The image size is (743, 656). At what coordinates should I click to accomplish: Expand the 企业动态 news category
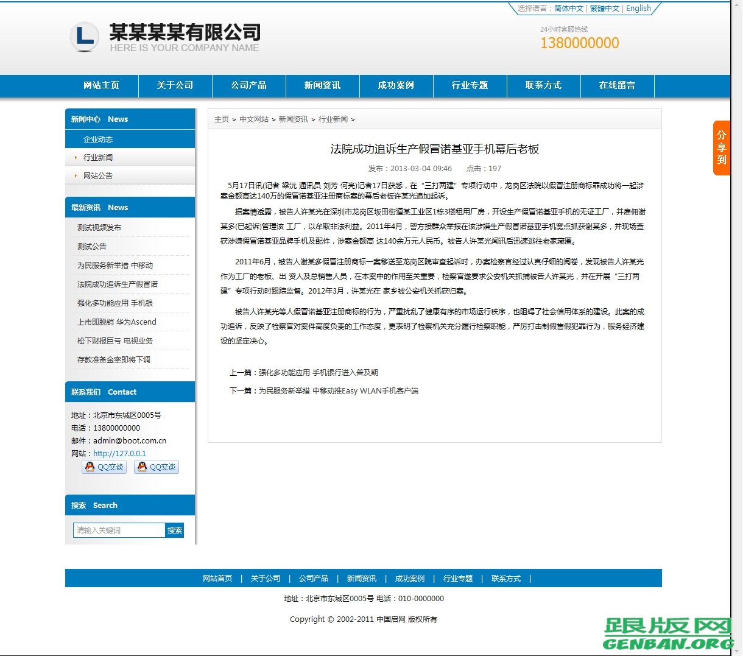pos(97,138)
